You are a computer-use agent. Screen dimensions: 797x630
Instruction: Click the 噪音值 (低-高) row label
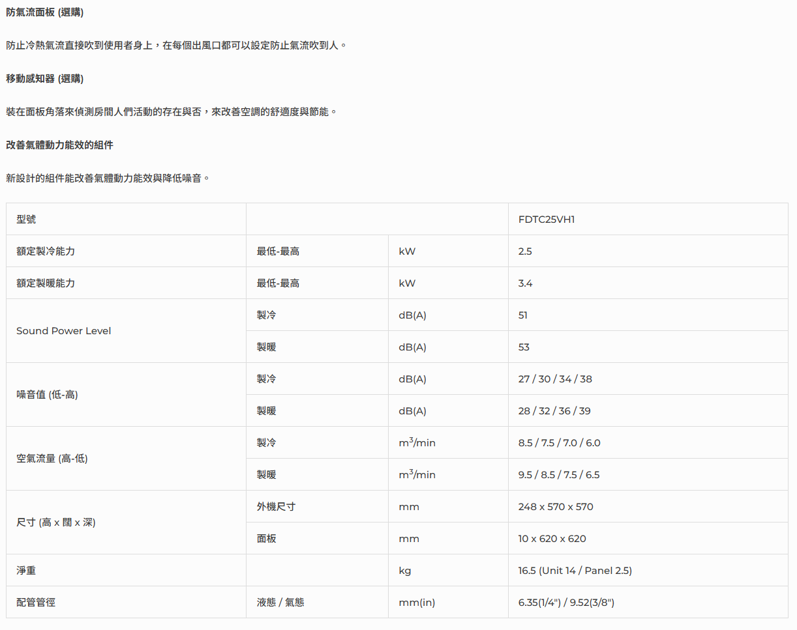(47, 395)
